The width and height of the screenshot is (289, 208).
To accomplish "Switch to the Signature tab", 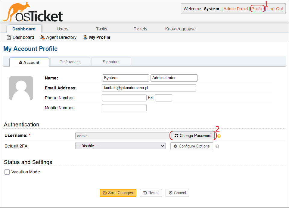I will point(111,62).
